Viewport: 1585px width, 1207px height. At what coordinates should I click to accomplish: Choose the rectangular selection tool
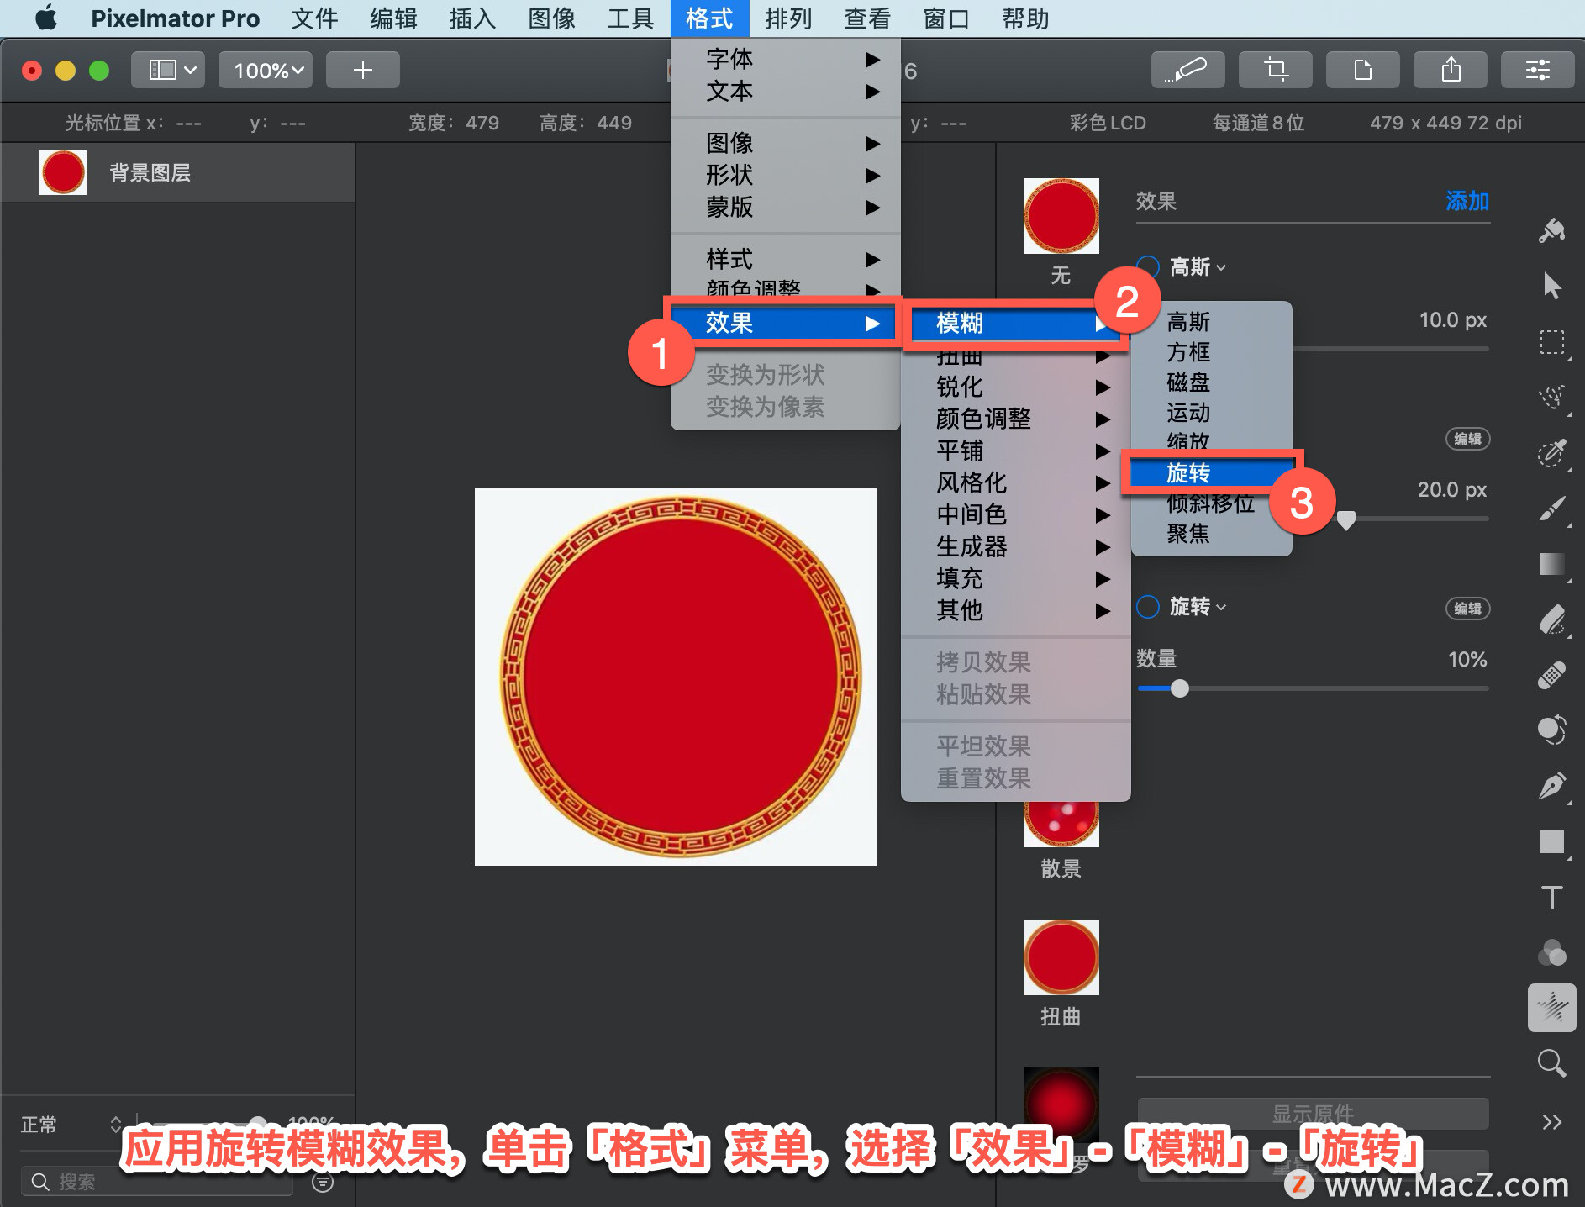pyautogui.click(x=1551, y=343)
